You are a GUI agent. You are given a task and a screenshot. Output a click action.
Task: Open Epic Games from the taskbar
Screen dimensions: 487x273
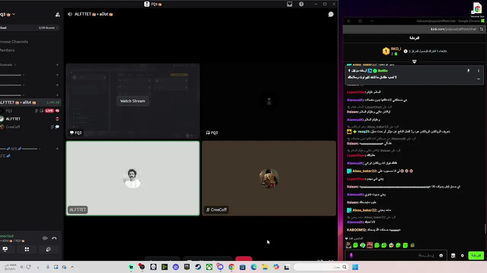pyautogui.click(x=187, y=267)
